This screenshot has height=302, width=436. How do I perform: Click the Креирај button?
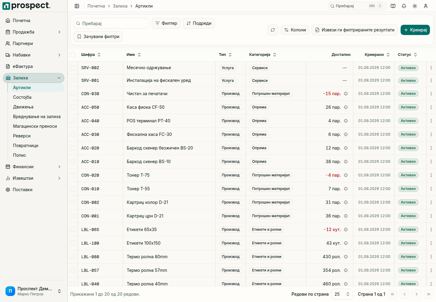[415, 30]
